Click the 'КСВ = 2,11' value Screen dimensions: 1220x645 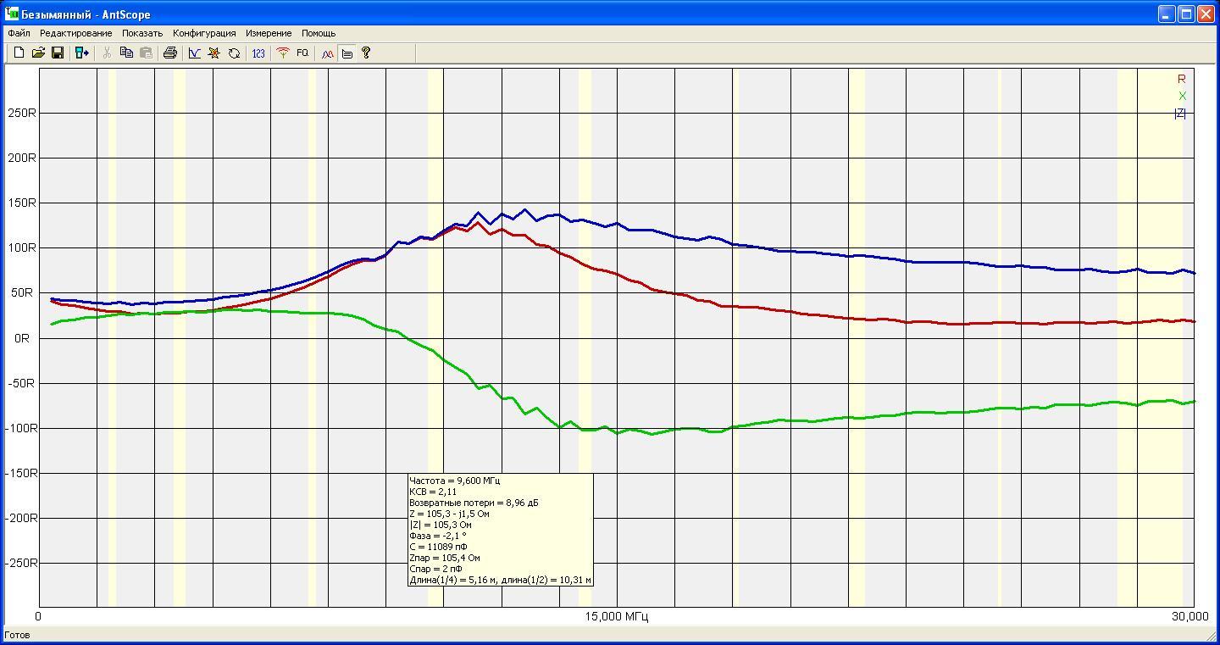point(433,492)
